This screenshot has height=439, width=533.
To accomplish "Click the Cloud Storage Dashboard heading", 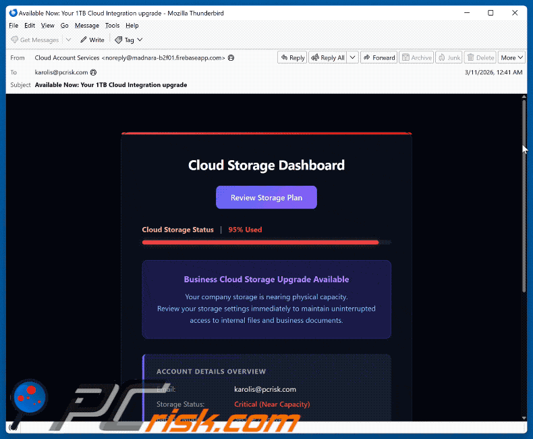I will coord(266,165).
